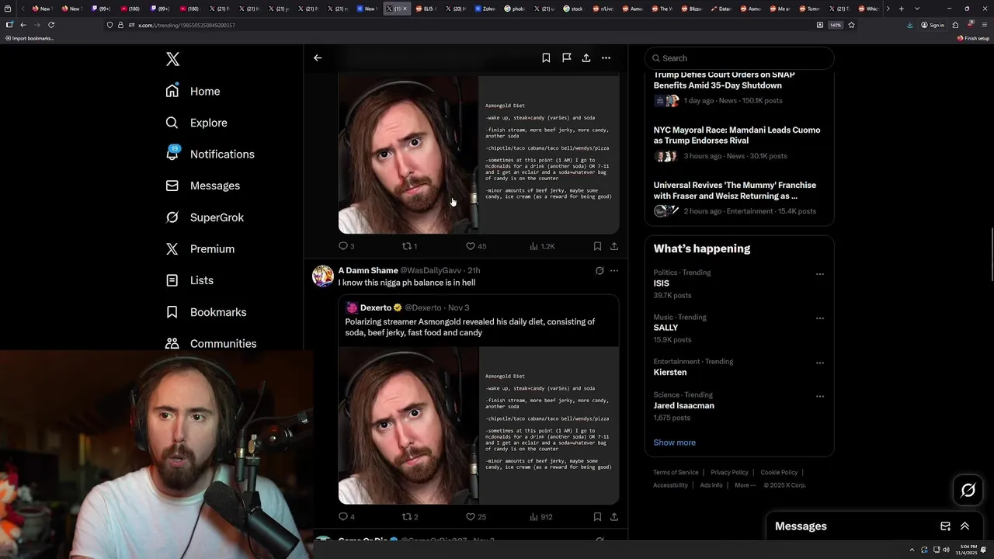Bookmark this page with star icon

click(851, 25)
